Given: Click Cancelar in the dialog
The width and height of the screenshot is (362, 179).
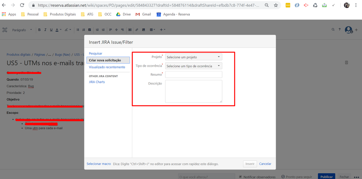Looking at the screenshot, I should point(265,164).
